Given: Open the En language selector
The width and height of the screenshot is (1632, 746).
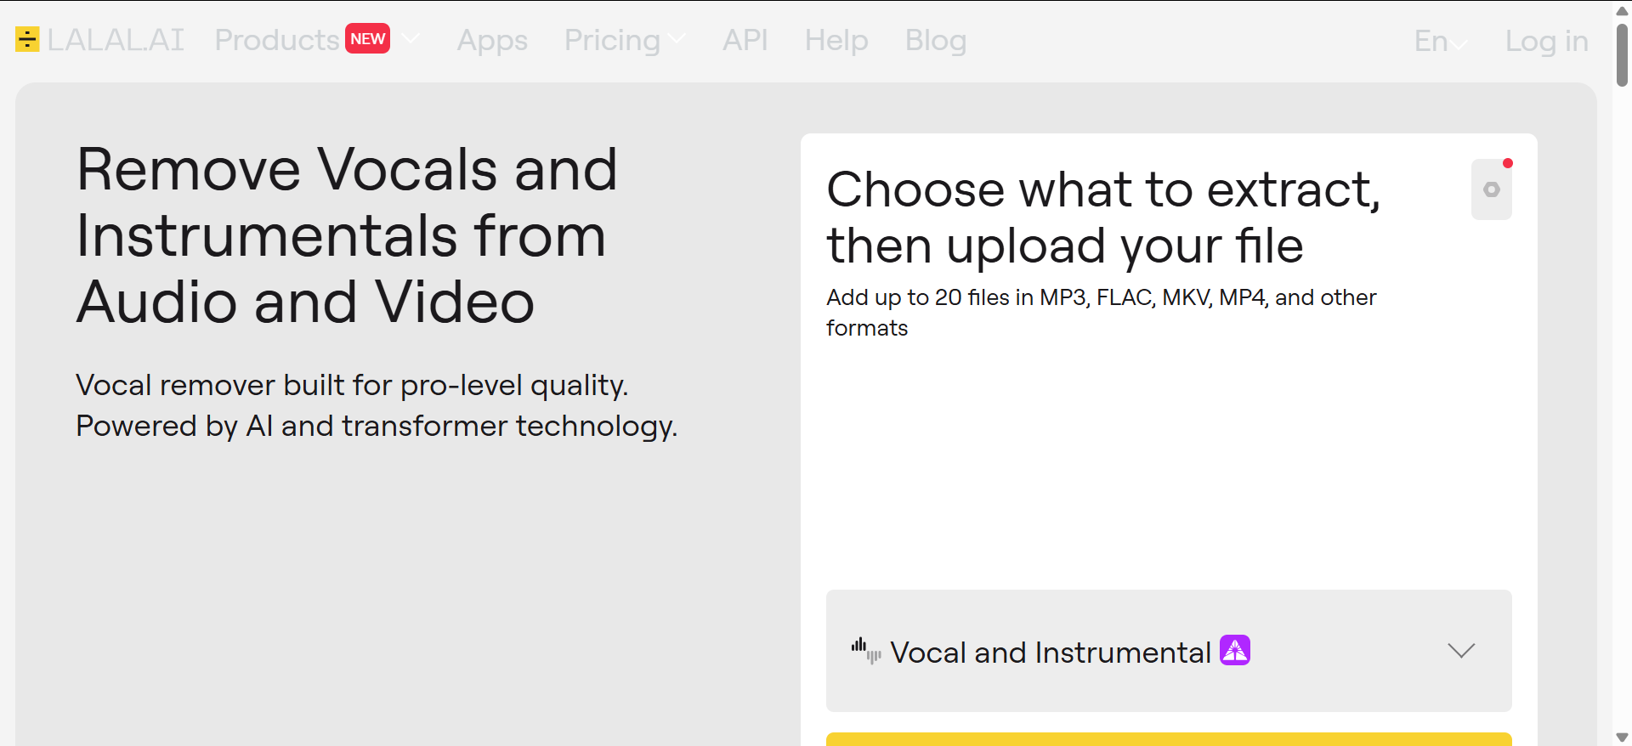Looking at the screenshot, I should [x=1440, y=41].
